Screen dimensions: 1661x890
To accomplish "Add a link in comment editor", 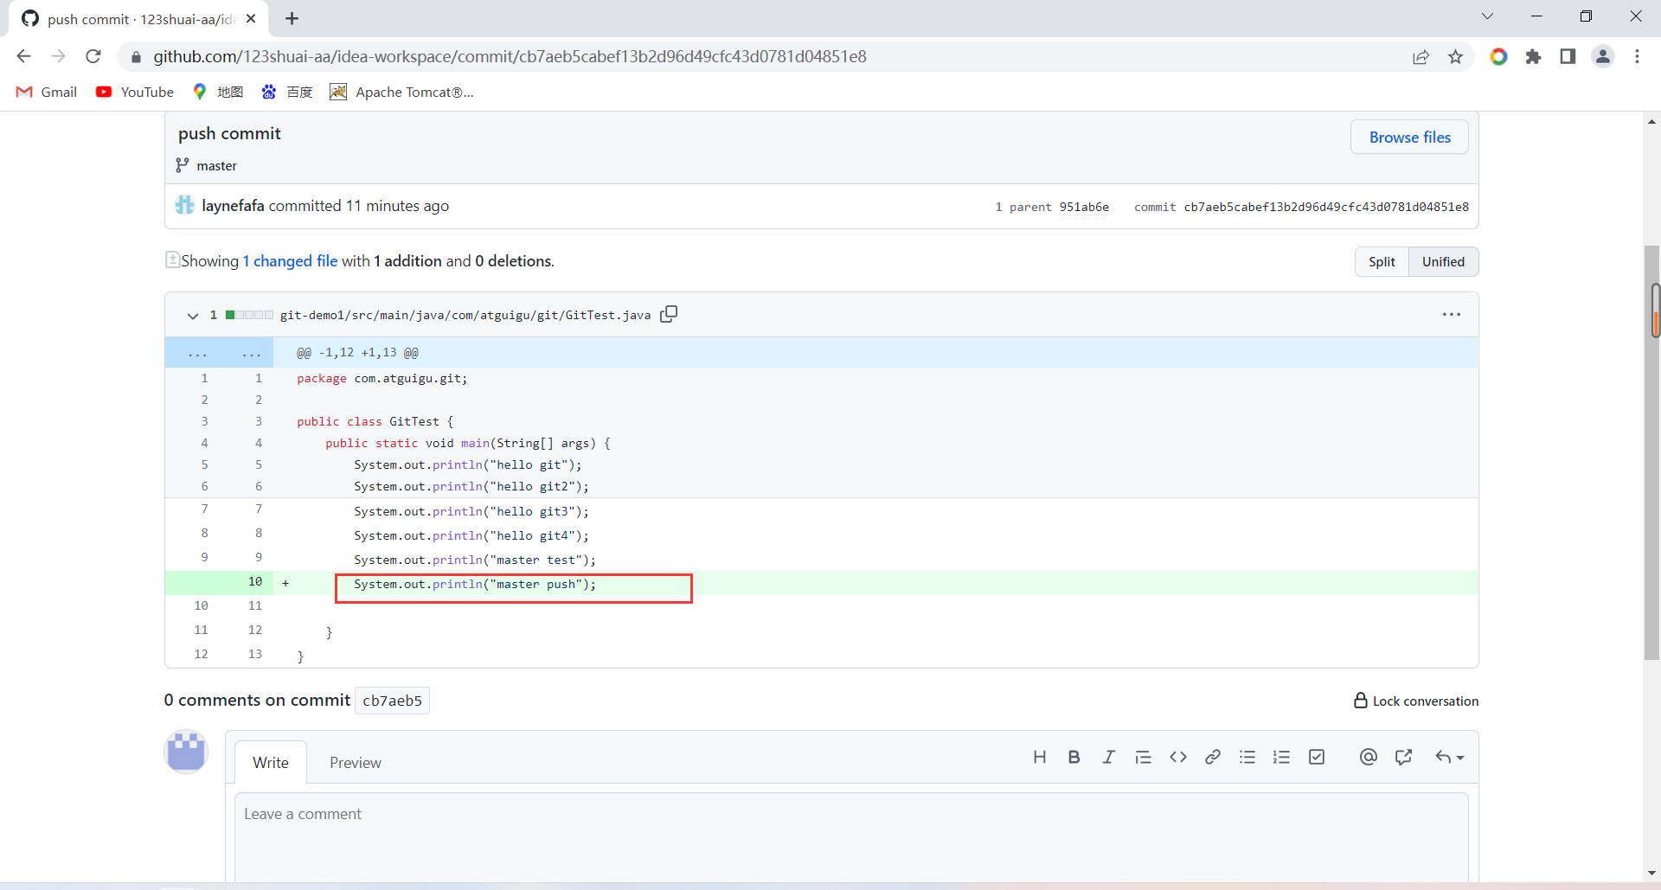I will click(x=1213, y=758).
